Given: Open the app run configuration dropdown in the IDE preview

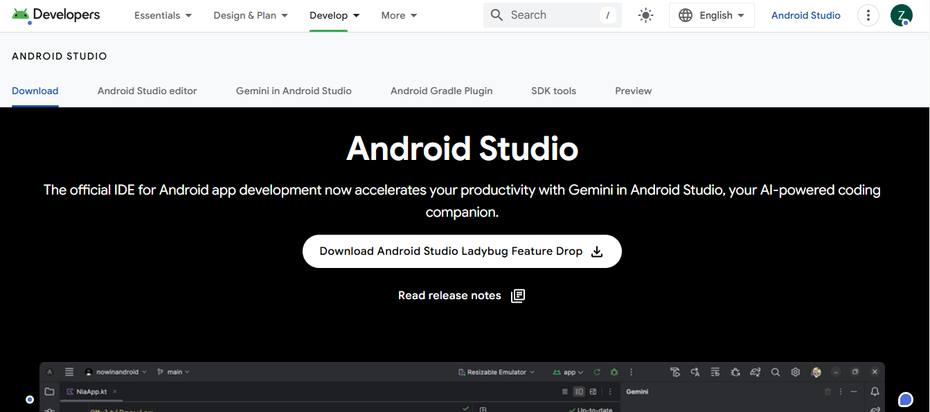Looking at the screenshot, I should click(x=568, y=372).
